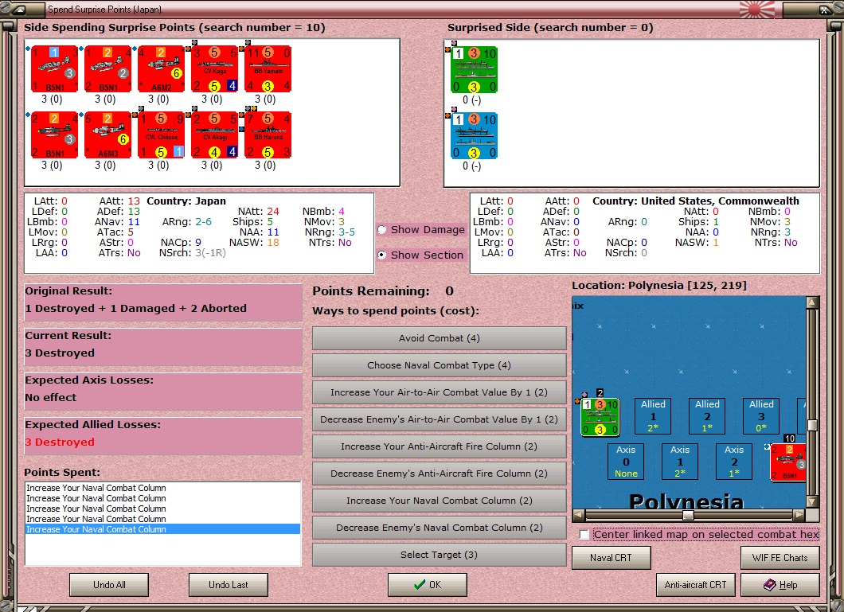Click Decrease Enemy's Anti-Aircraft Fire Column
The height and width of the screenshot is (612, 844).
coord(440,474)
